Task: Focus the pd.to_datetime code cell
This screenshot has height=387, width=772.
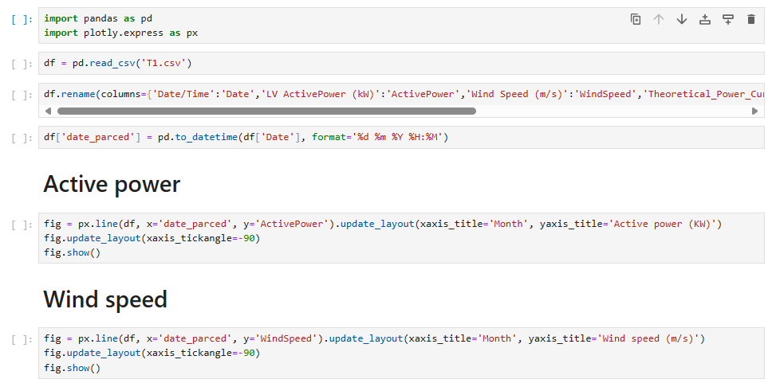Action: 401,137
